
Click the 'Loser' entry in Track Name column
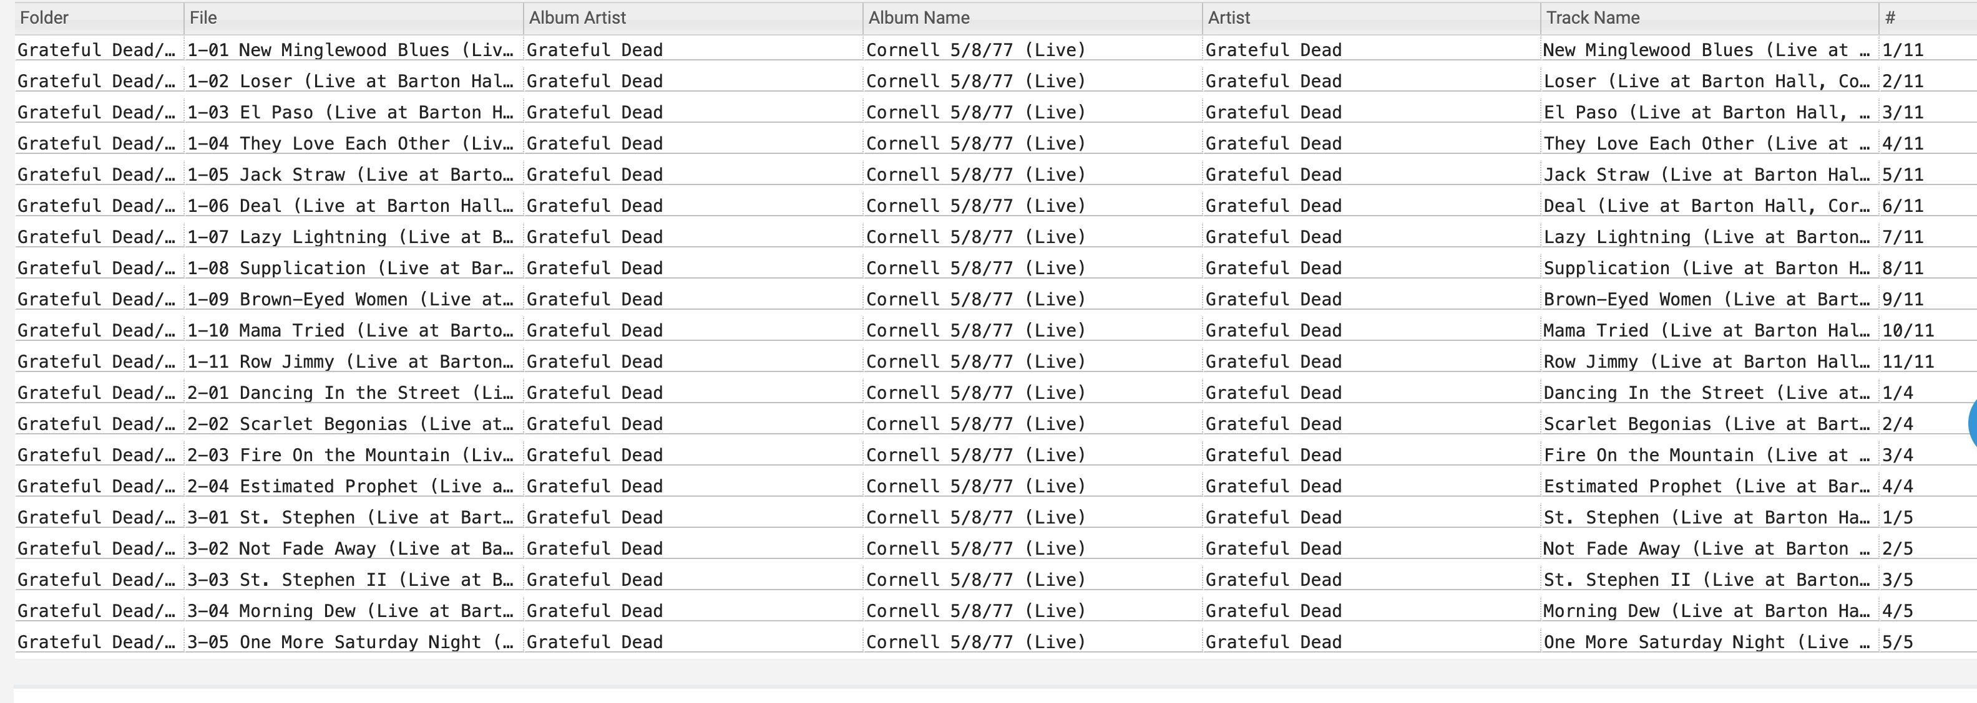tap(1706, 81)
